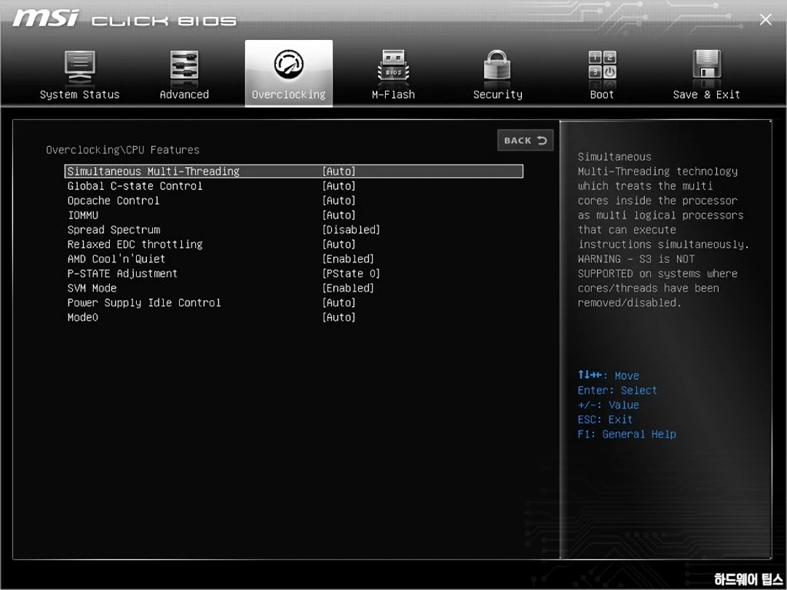
Task: Select the P-STATE Adjustment label
Action: 122,273
